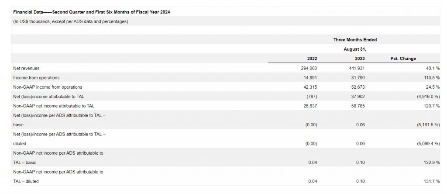Click the (787) net loss value
447x194 pixels.
click(311, 97)
